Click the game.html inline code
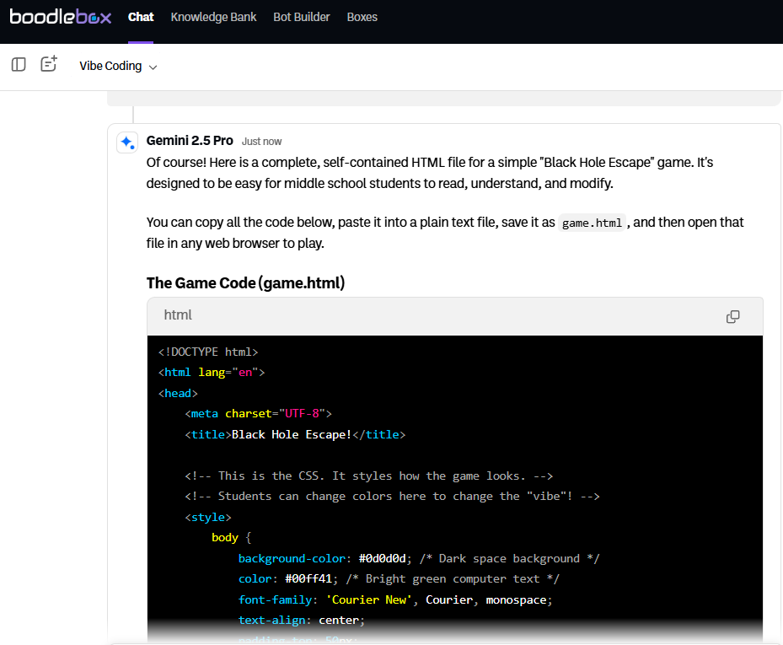 pos(592,223)
